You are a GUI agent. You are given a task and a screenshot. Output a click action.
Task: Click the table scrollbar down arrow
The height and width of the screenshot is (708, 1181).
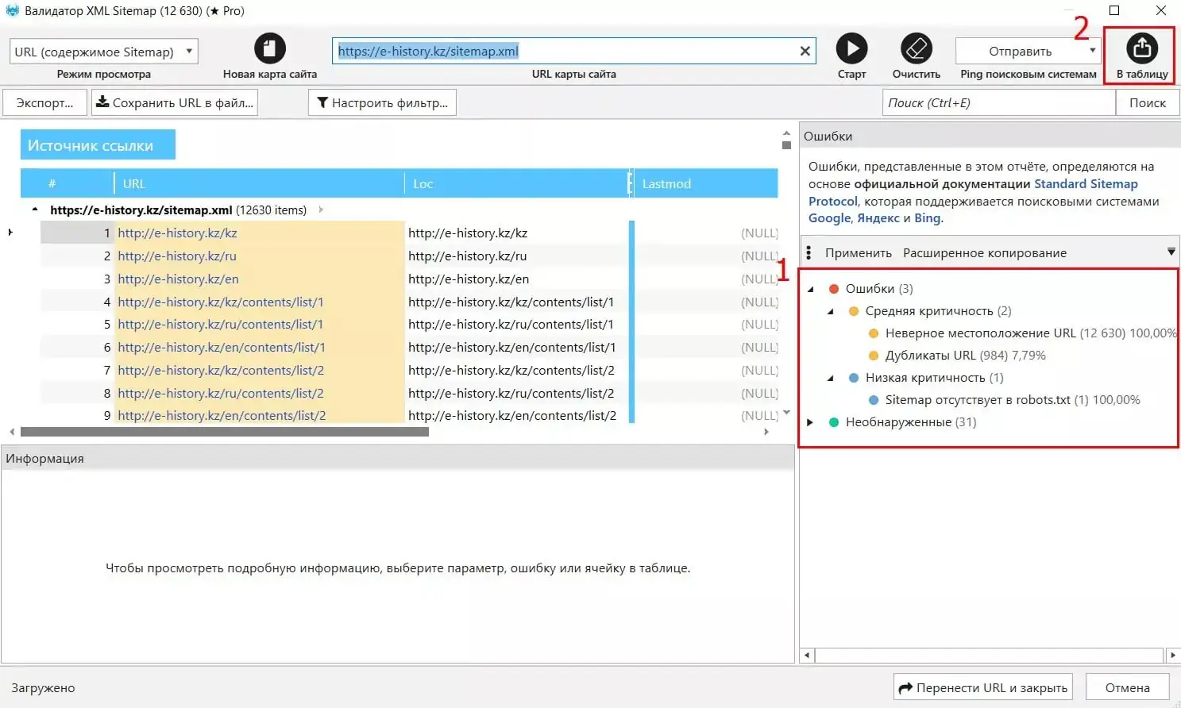[x=786, y=413]
